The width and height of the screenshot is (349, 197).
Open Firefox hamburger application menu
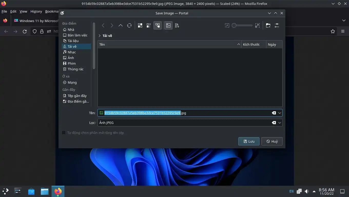tap(343, 31)
